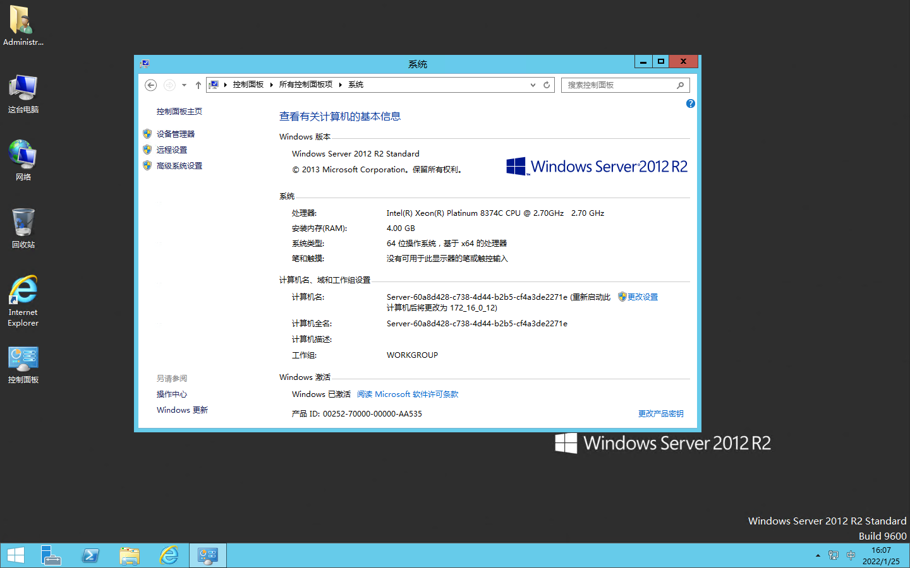Show hidden tray icons arrow

point(818,555)
